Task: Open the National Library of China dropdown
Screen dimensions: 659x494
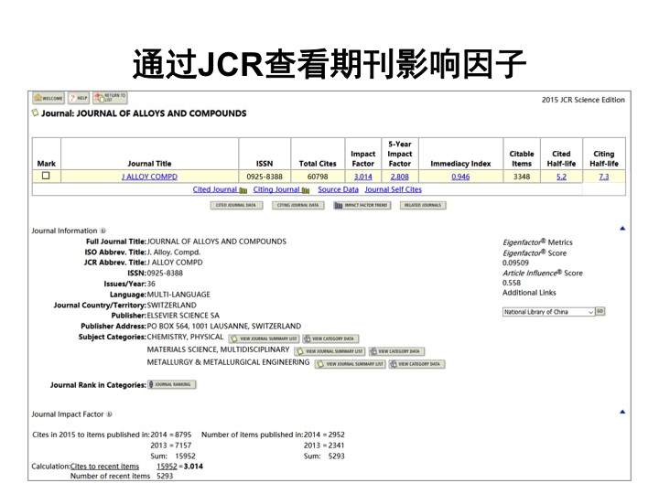Action: tap(548, 312)
